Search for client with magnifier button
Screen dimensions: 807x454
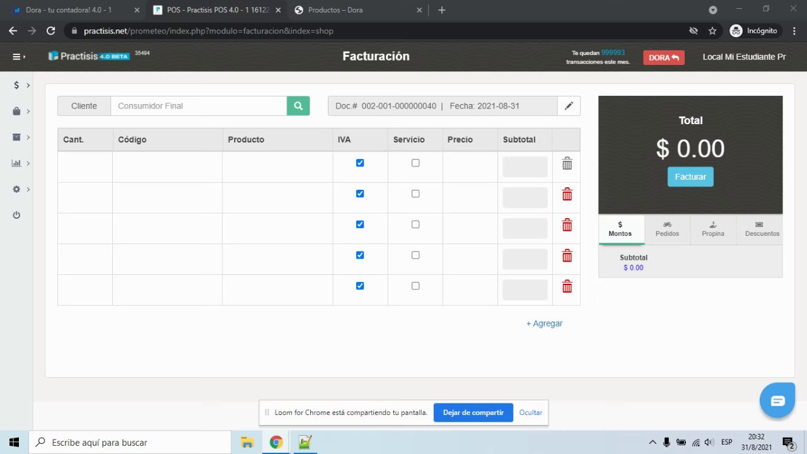298,106
